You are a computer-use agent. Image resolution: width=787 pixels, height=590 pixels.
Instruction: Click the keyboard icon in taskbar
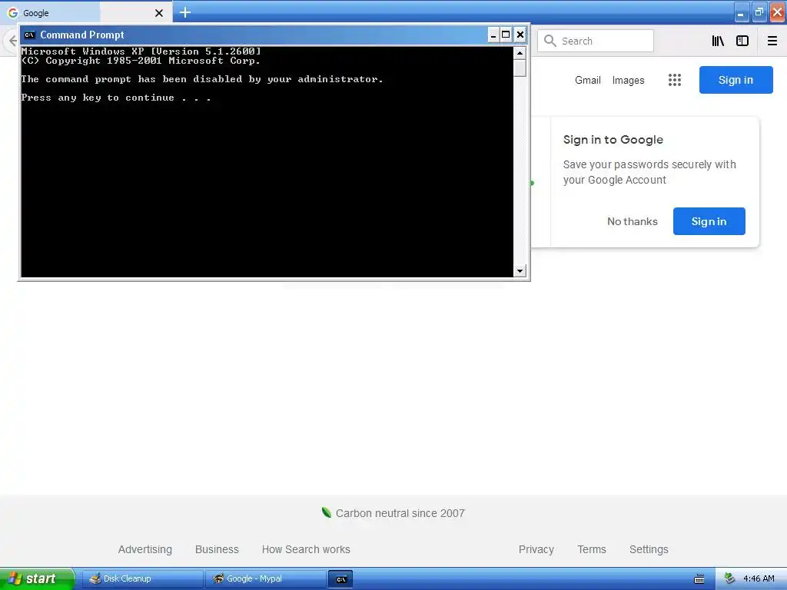[699, 579]
